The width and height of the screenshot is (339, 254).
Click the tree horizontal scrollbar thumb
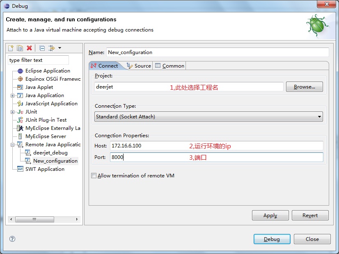click(34, 220)
